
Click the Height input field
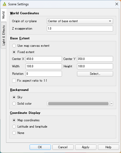pos(95,66)
